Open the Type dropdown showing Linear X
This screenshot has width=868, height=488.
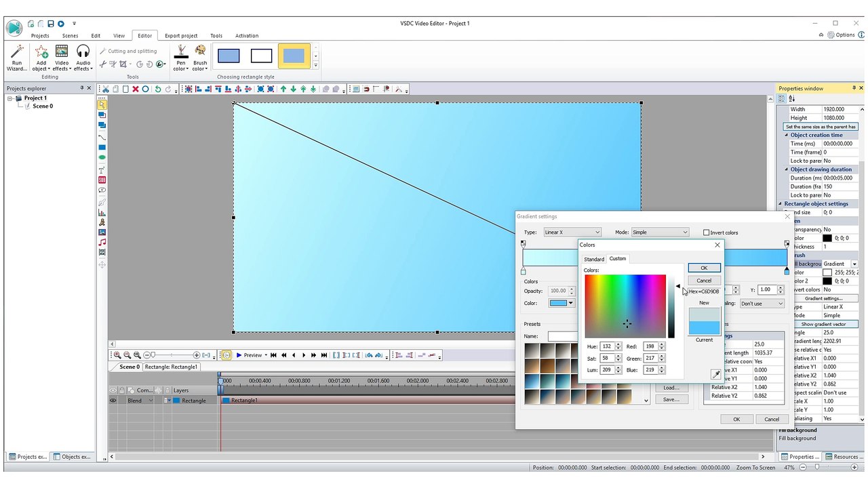click(x=572, y=232)
